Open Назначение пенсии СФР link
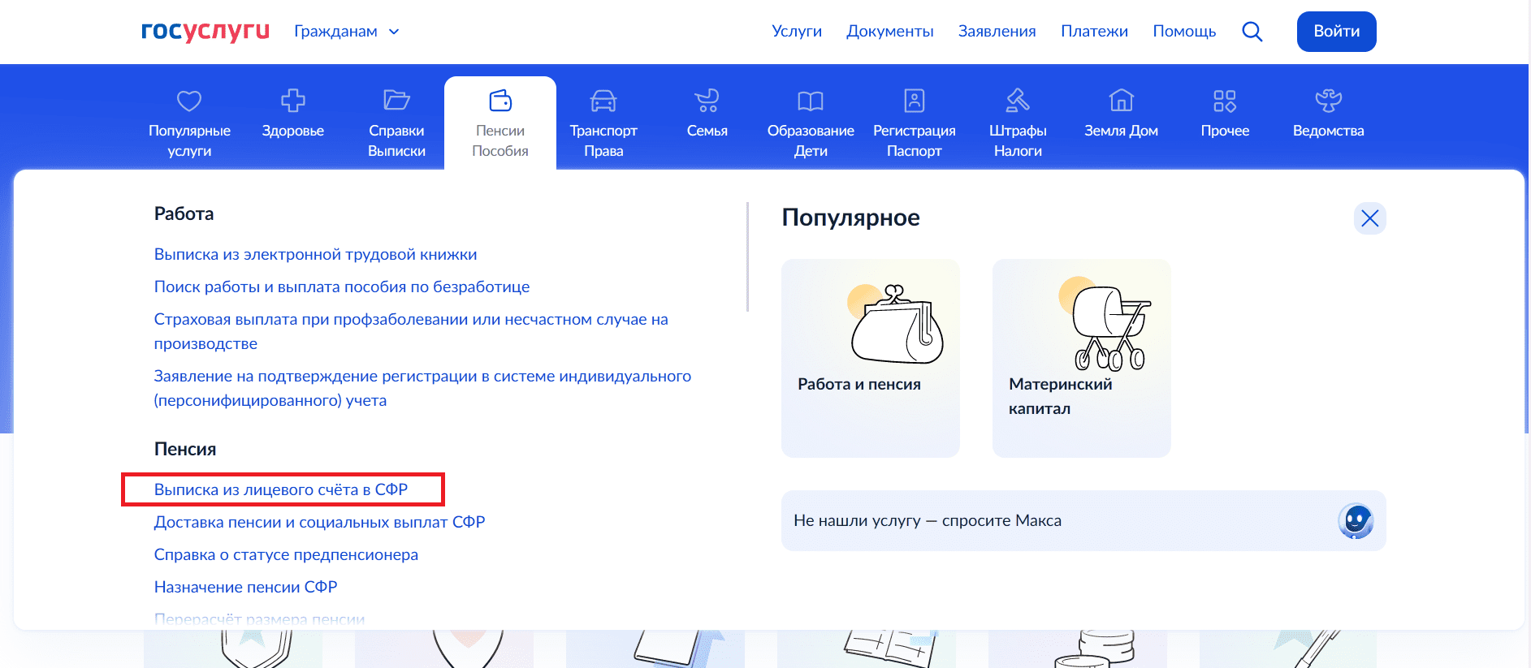 (245, 587)
